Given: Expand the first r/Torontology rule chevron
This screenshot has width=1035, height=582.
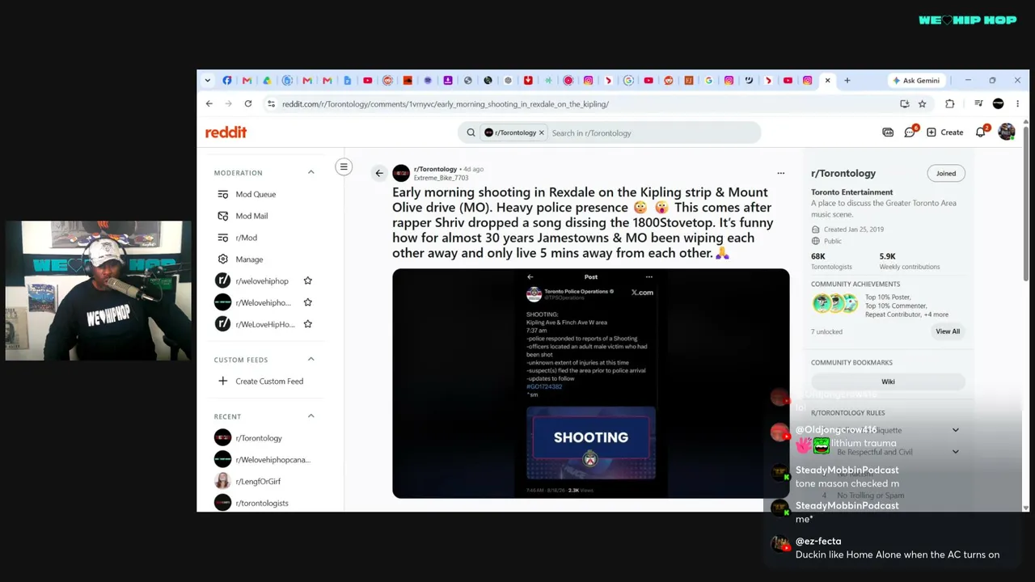Looking at the screenshot, I should pyautogui.click(x=956, y=430).
